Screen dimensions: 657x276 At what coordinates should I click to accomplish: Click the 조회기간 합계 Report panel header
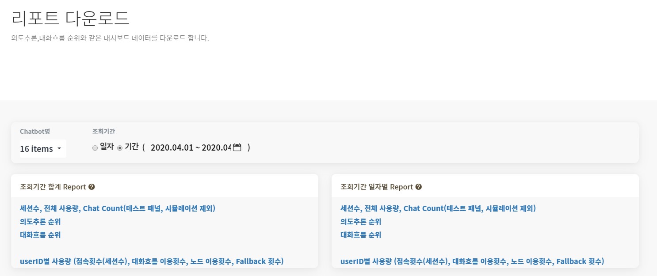pos(164,186)
